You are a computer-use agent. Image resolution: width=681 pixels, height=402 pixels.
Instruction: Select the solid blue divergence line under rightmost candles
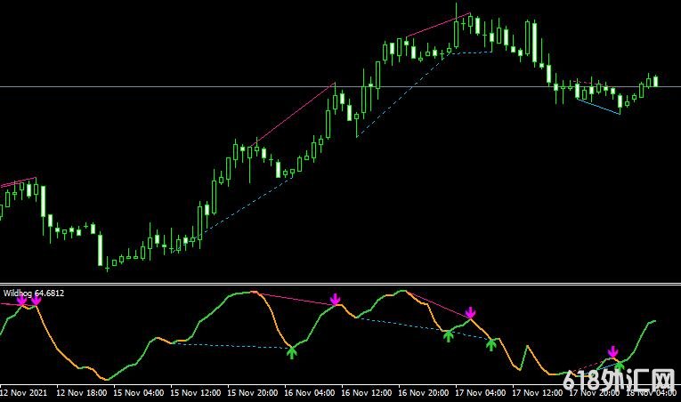pyautogui.click(x=598, y=107)
